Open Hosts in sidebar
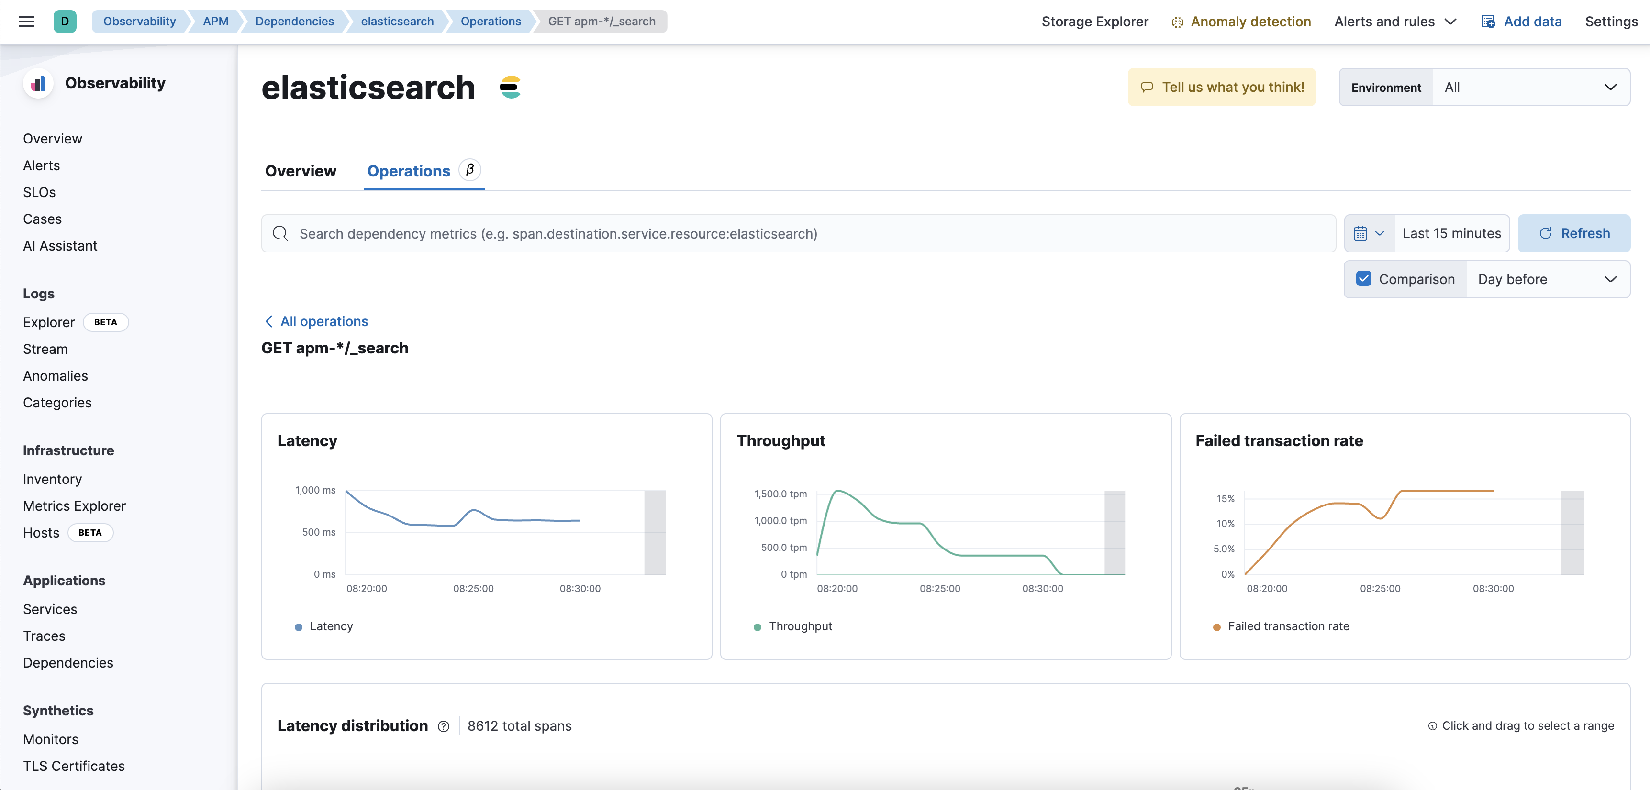Screen dimensions: 1650x790 tap(41, 533)
